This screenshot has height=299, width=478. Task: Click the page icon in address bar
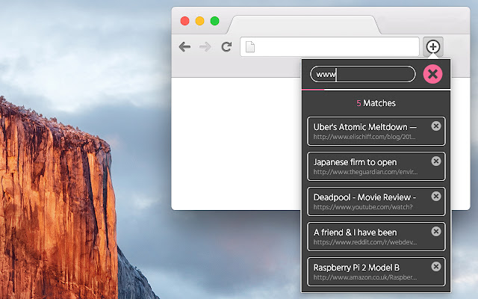250,47
